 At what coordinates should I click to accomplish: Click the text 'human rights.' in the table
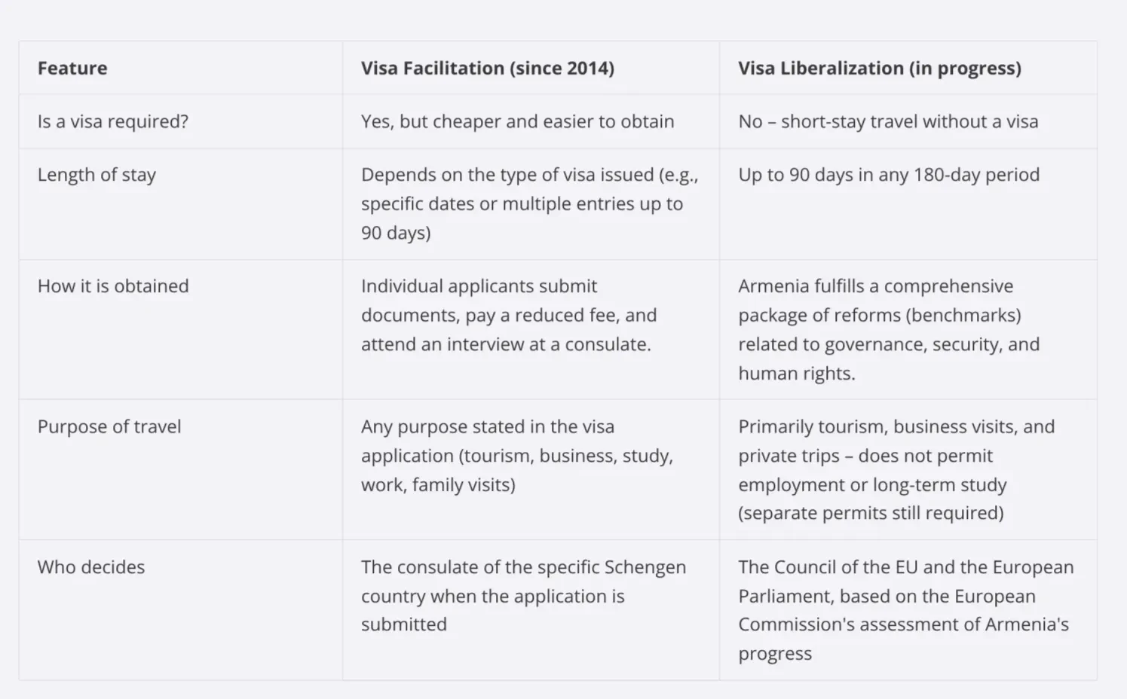pyautogui.click(x=797, y=373)
